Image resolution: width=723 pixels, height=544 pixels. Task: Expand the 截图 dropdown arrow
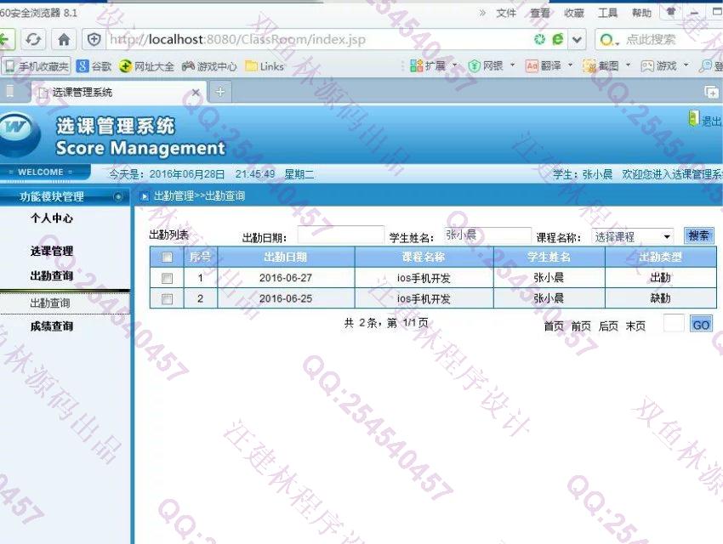click(x=628, y=65)
